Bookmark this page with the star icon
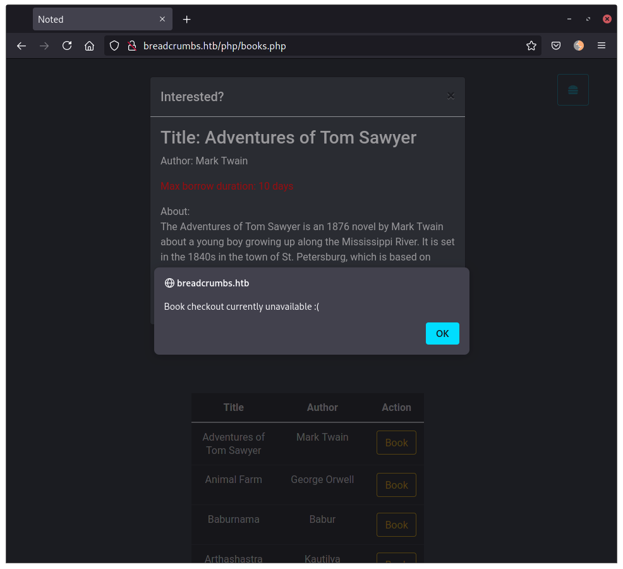Screen dimensions: 623x569 coord(531,46)
